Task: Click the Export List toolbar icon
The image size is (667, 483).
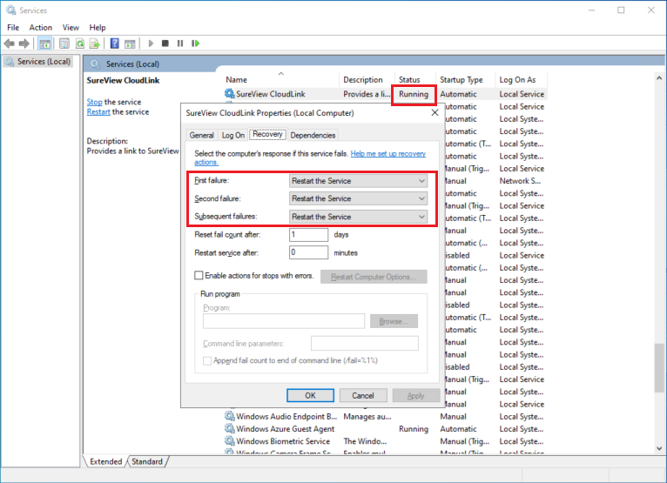Action: 94,44
